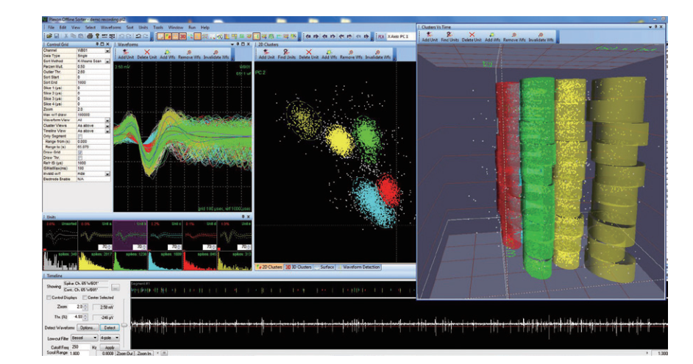Open the 4-pole filter order dropdown
The image size is (693, 364).
[x=109, y=338]
